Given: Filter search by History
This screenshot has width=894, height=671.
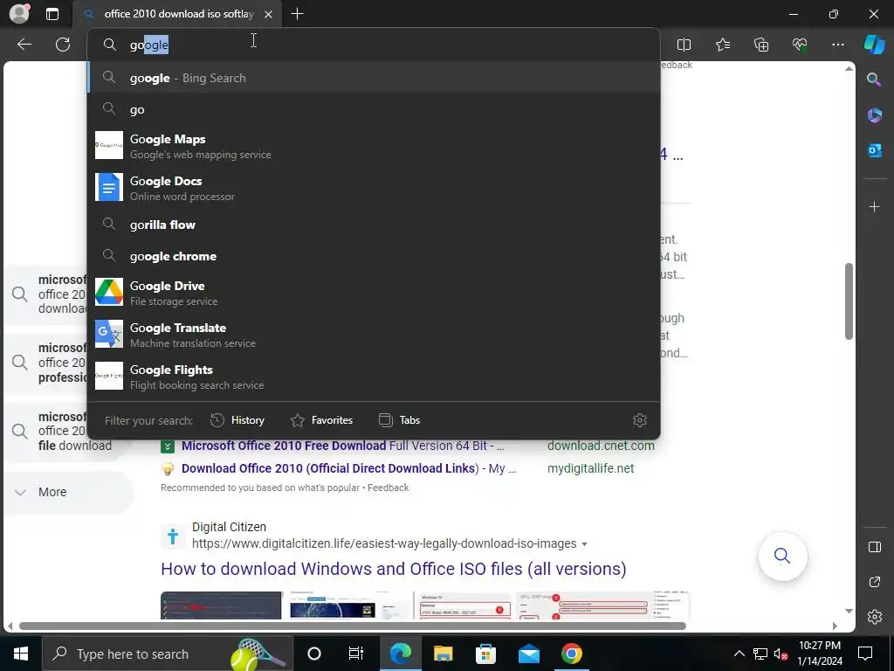Looking at the screenshot, I should (x=237, y=420).
